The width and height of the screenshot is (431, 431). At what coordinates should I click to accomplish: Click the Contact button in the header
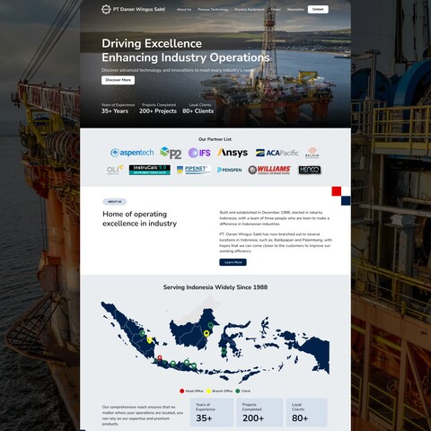click(x=318, y=9)
